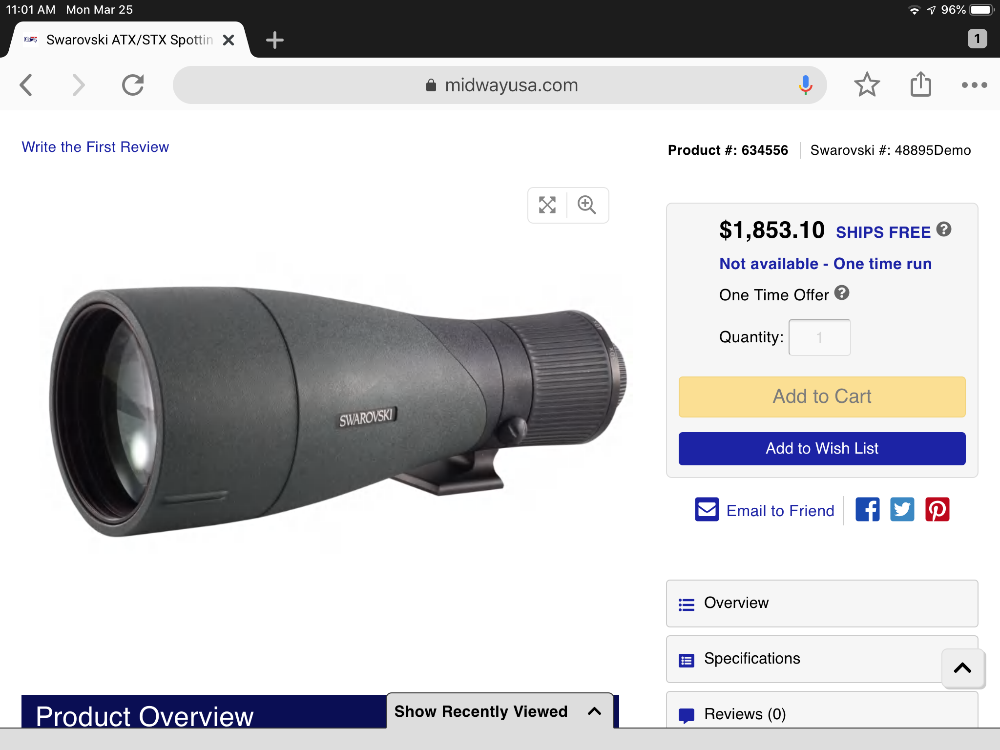
Task: Select the Swarovski #: 48895Demo text
Action: (890, 150)
